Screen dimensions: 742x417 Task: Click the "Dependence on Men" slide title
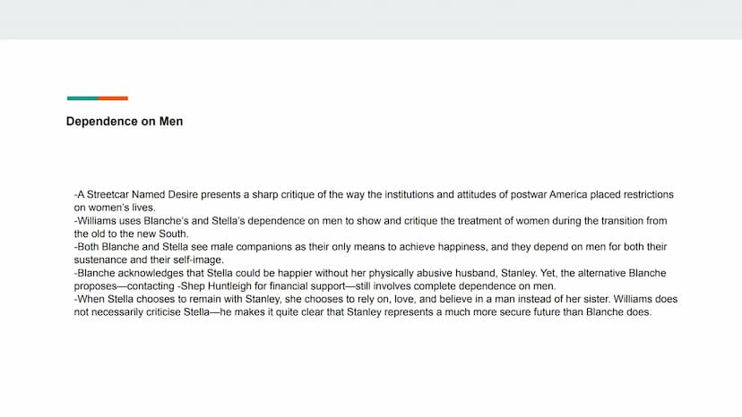(125, 122)
